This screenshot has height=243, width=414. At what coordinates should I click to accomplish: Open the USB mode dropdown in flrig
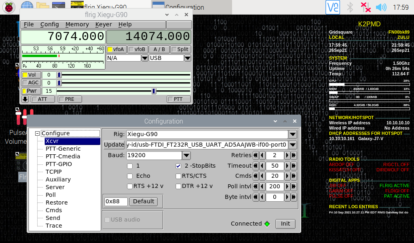point(187,58)
